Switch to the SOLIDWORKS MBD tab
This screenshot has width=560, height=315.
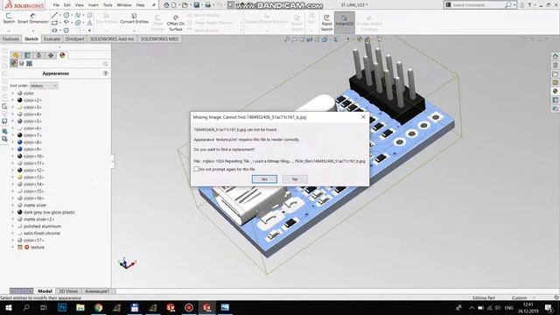159,38
